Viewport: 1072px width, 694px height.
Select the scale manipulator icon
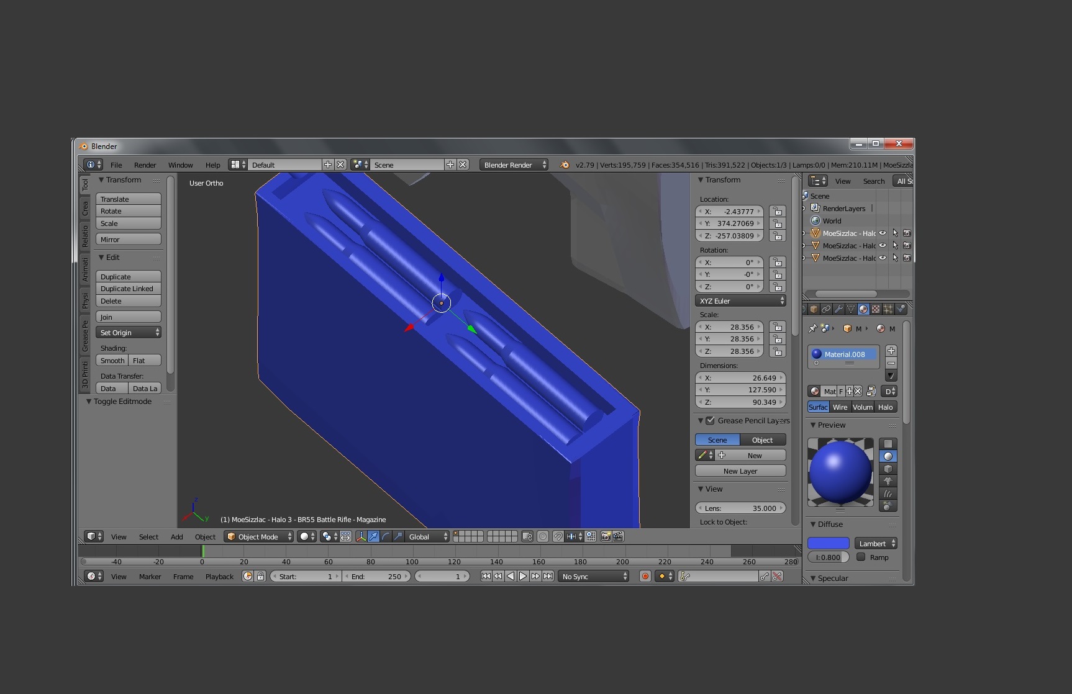pyautogui.click(x=398, y=536)
